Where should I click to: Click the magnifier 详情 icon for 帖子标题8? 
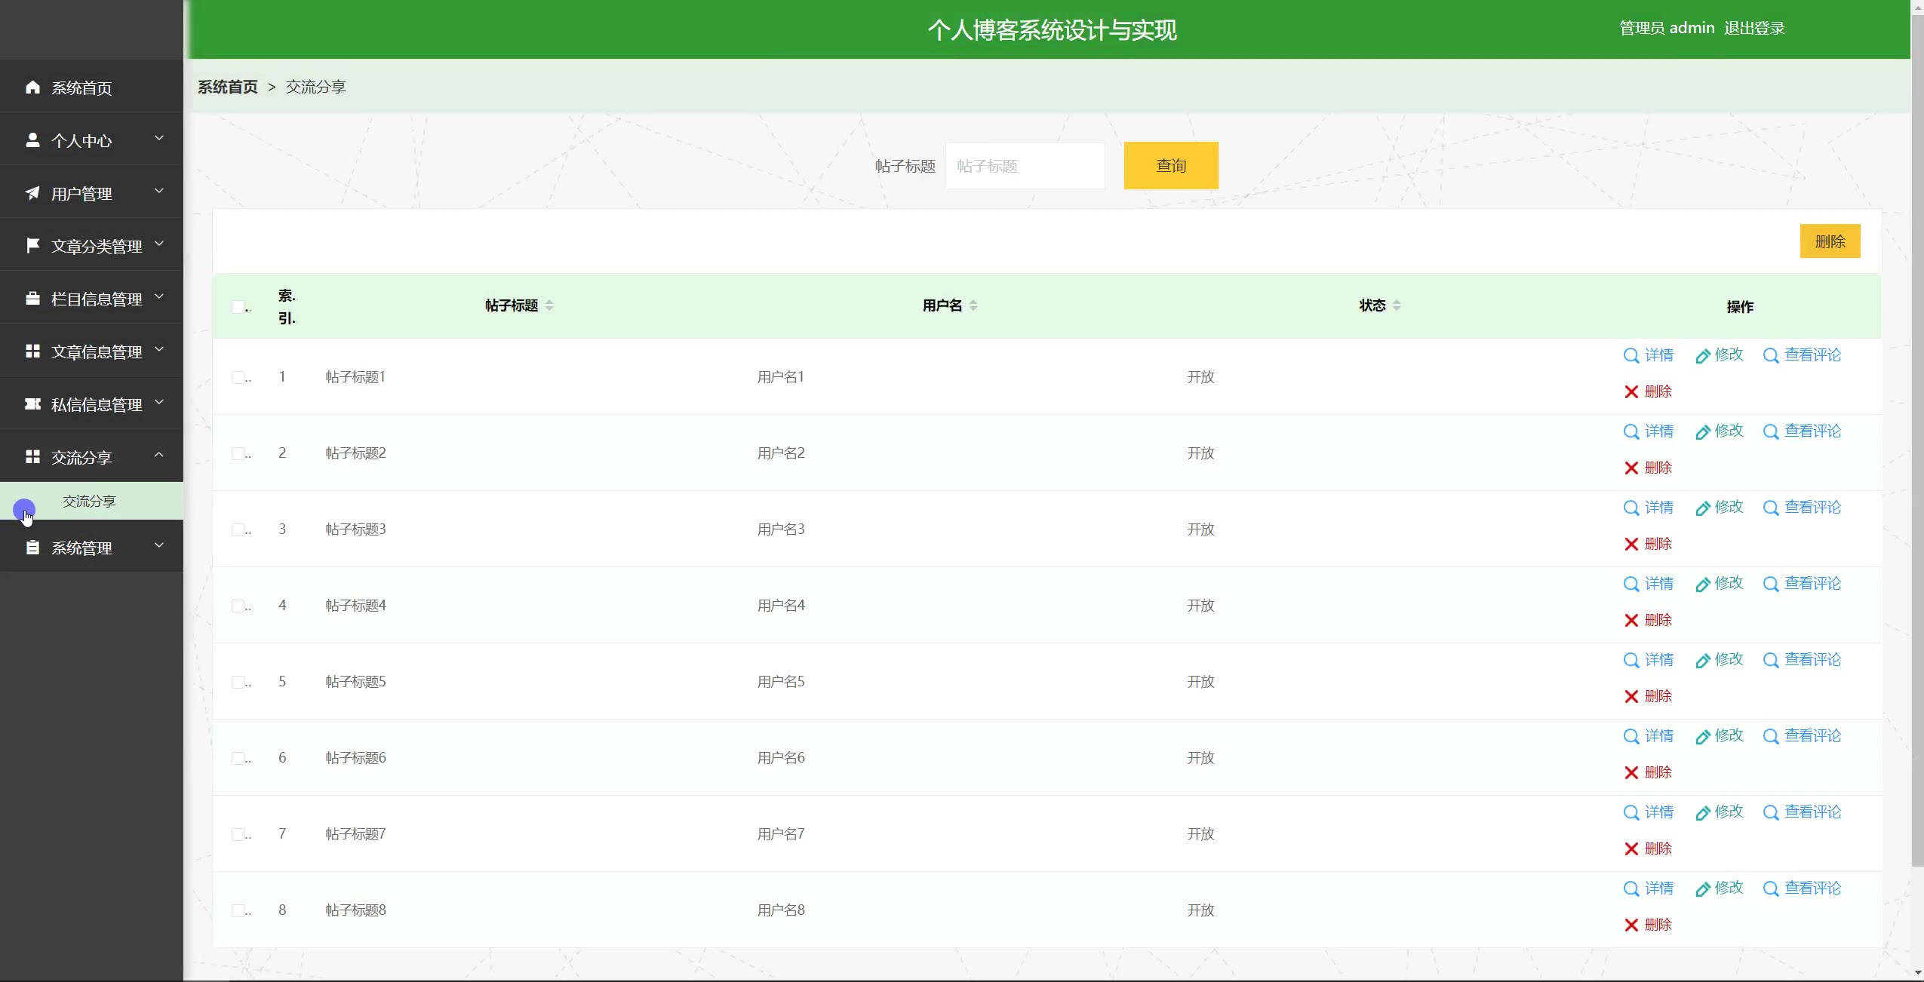point(1631,888)
